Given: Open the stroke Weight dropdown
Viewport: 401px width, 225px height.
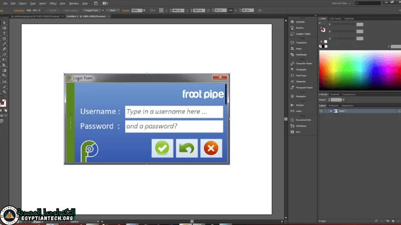Looking at the screenshot, I should pyautogui.click(x=344, y=100).
